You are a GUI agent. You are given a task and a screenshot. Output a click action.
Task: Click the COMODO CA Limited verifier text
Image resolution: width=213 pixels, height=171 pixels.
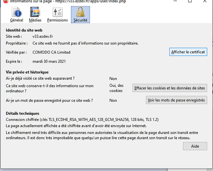(51, 52)
